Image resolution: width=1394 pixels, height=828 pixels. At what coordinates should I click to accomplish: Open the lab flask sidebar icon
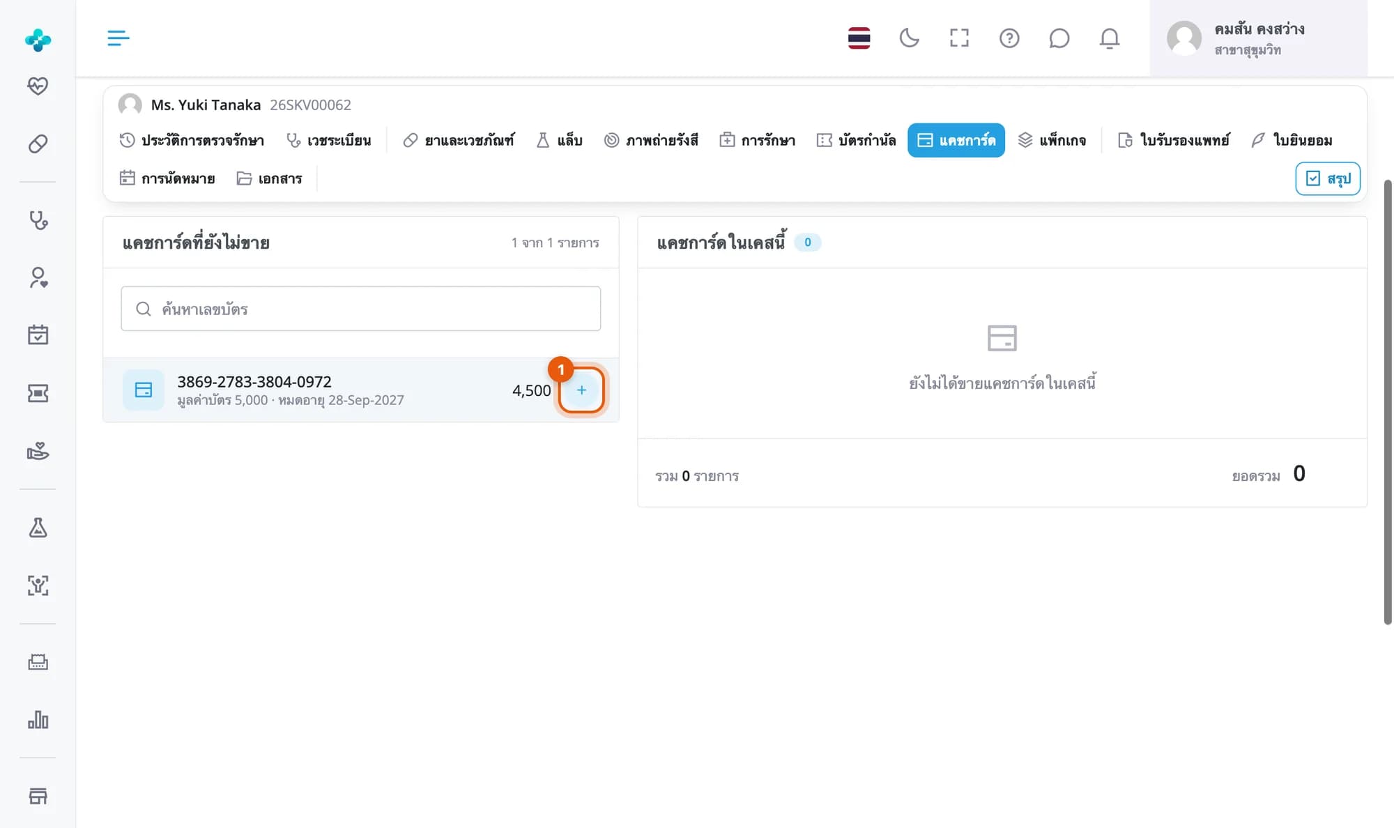[x=38, y=528]
